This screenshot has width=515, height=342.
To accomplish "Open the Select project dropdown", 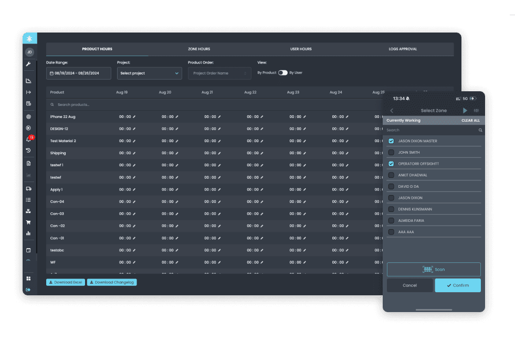I will click(149, 73).
